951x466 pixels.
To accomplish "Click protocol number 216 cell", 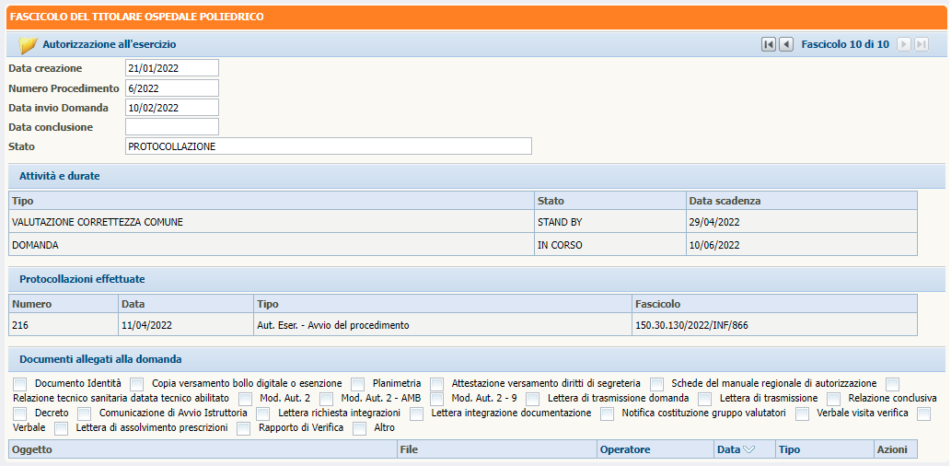I will tap(64, 324).
